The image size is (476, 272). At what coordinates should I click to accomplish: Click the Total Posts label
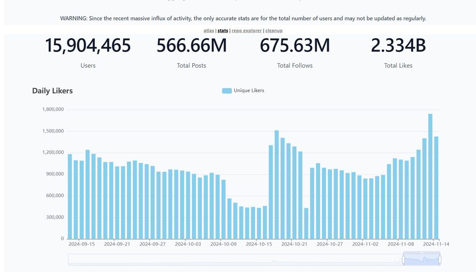pos(191,66)
